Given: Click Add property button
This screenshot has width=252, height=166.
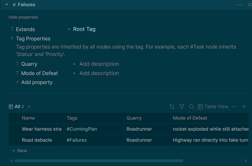Looking at the screenshot, I should [x=37, y=82].
